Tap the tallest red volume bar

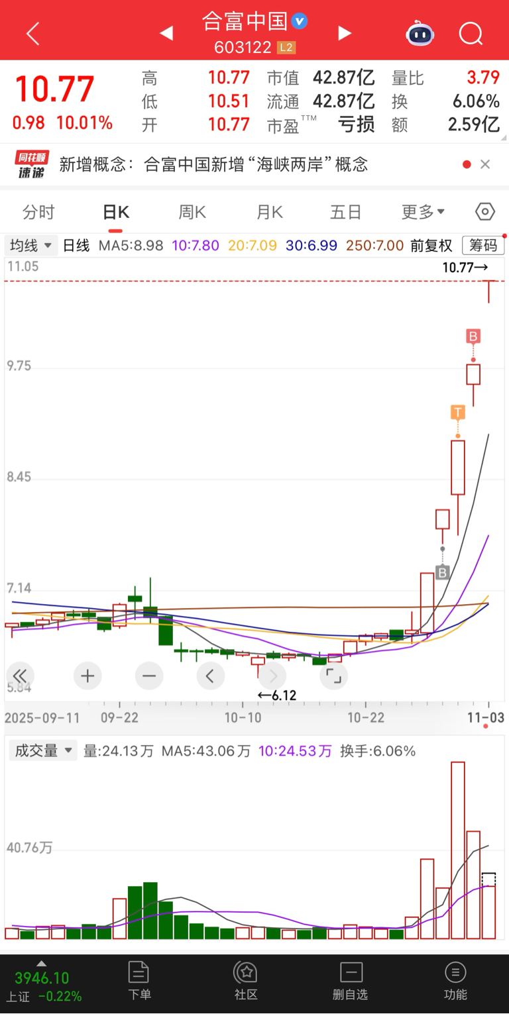tap(458, 850)
